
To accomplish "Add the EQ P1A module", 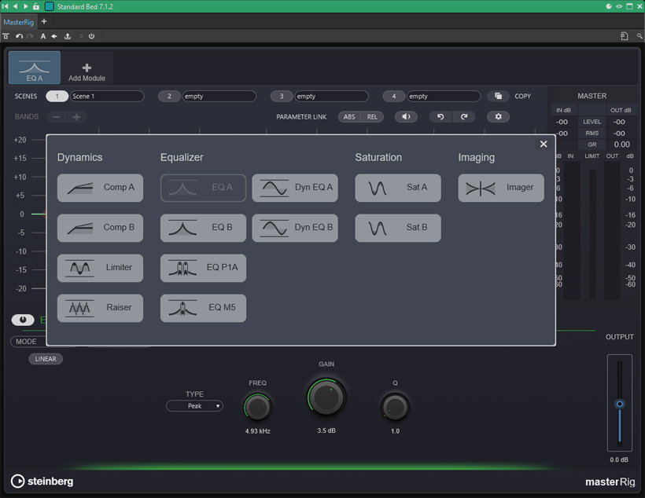I will pos(203,268).
